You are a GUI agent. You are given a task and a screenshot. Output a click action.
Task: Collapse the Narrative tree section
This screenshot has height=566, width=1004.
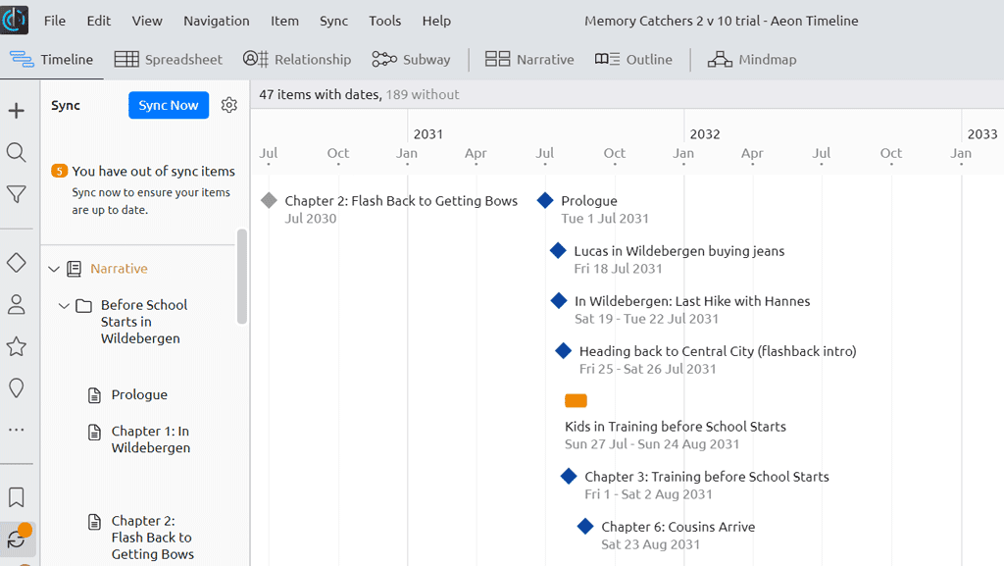coord(54,269)
